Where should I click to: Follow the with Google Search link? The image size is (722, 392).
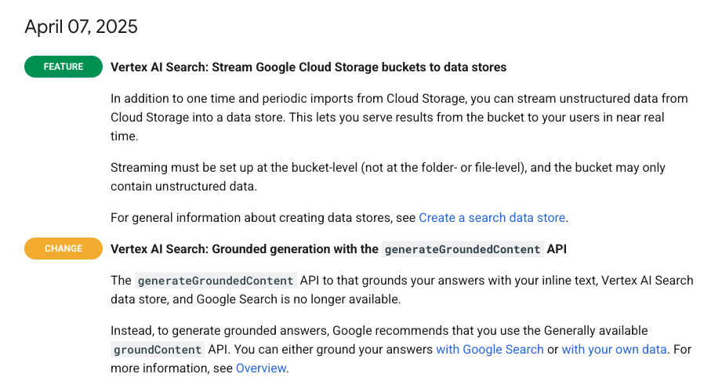489,349
